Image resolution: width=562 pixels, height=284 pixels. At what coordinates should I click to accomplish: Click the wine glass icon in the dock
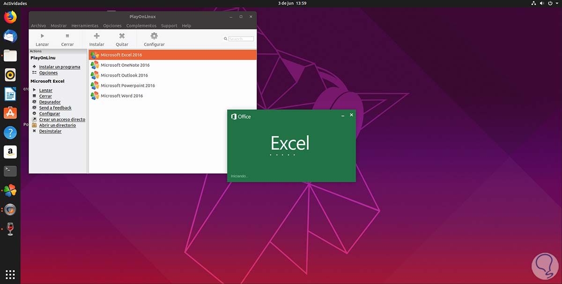click(x=10, y=229)
